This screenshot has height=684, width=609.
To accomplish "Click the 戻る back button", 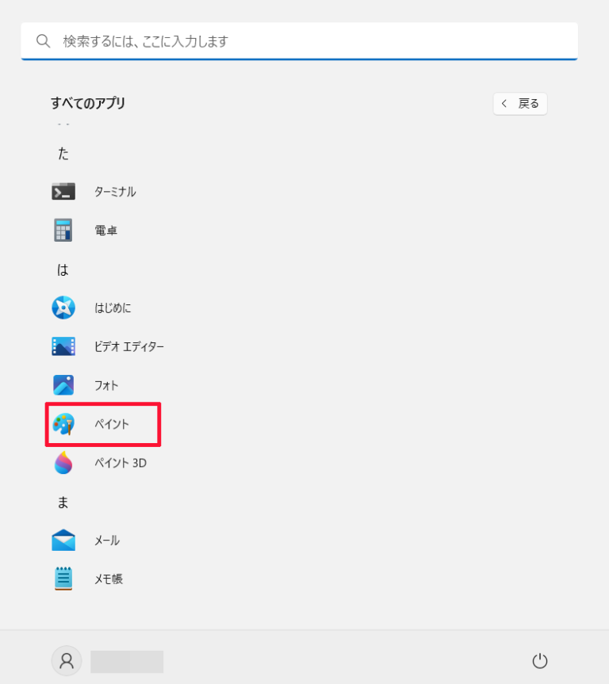I will [520, 104].
